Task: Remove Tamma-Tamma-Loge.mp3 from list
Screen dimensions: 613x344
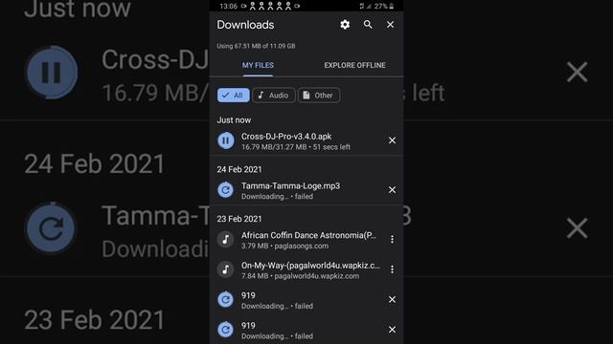Action: click(x=392, y=190)
